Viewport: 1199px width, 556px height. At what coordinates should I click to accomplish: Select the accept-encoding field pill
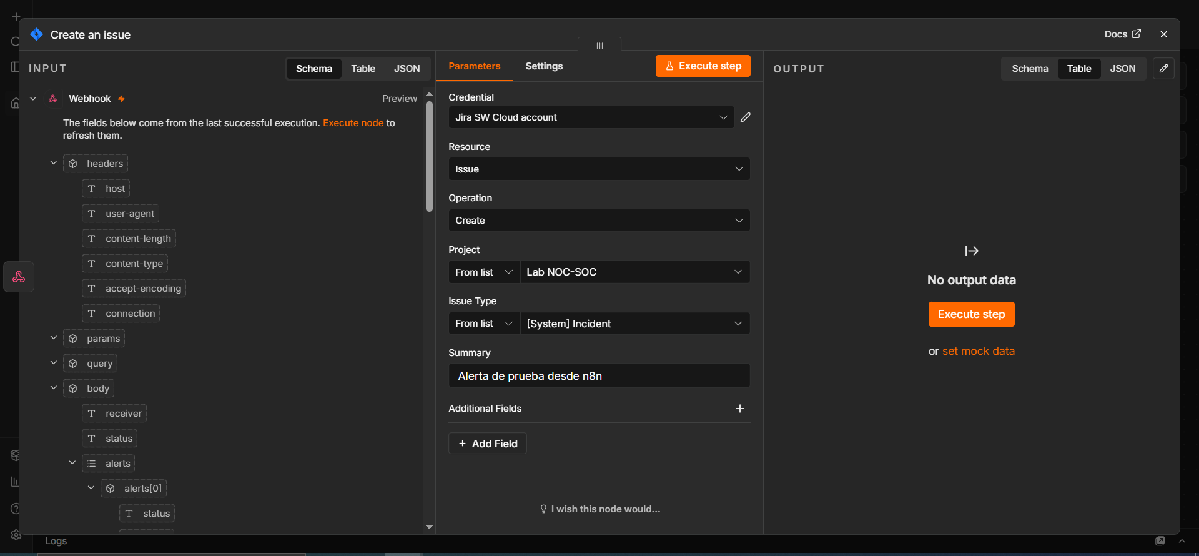(134, 289)
